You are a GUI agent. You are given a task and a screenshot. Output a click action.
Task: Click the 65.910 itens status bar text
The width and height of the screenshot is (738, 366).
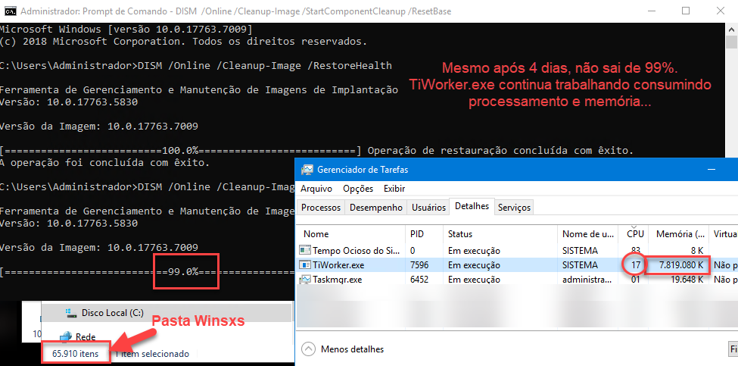point(76,354)
